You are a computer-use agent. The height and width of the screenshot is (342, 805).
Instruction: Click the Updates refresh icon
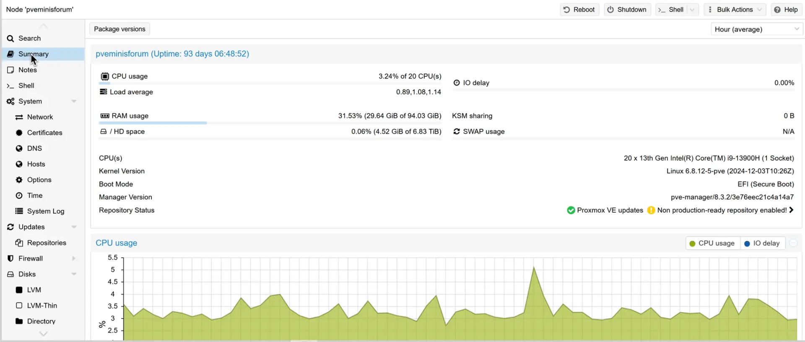click(x=10, y=227)
